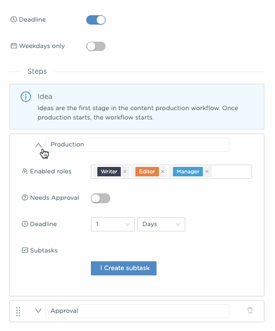Click the trash icon on Approval step
This screenshot has width=275, height=331.
250,310
